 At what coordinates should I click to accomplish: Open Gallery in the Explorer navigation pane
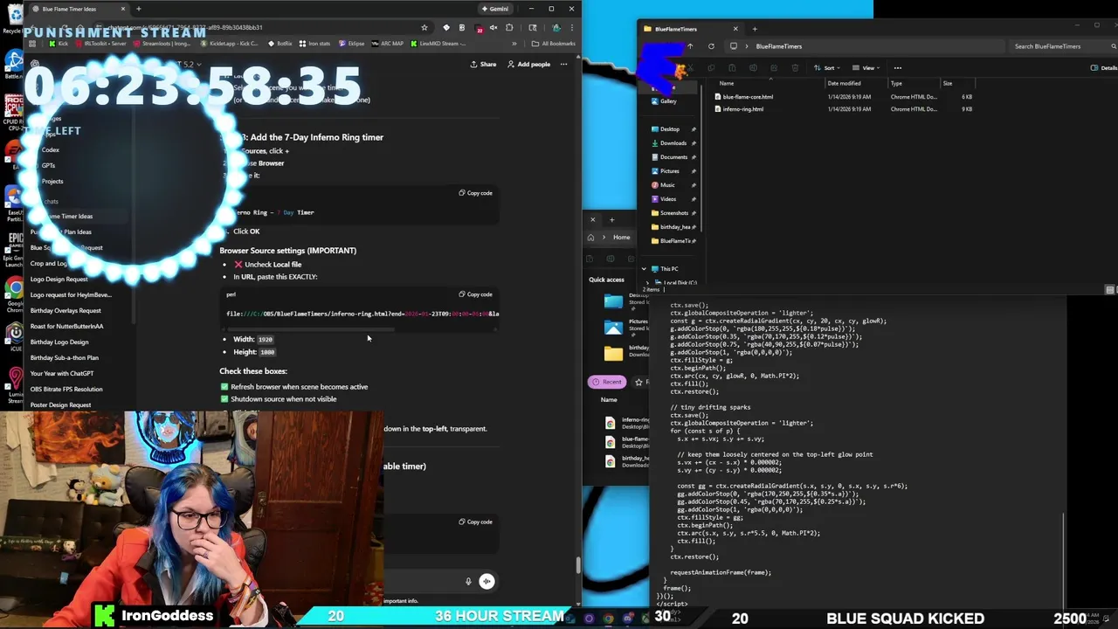click(x=668, y=101)
